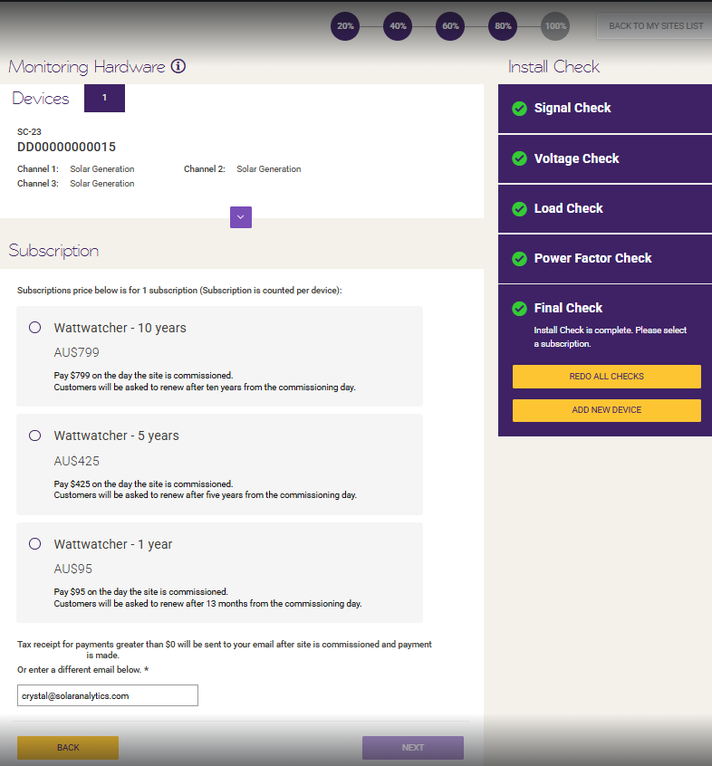712x766 pixels.
Task: Click the AU$799 price text
Action: tap(77, 353)
